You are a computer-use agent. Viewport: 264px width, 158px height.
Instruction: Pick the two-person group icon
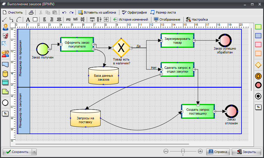5,54
